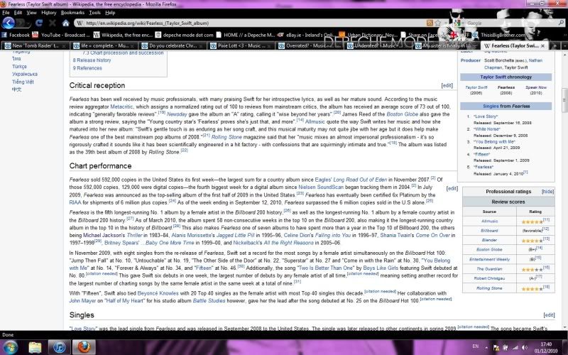Click the search magnifier icon
The width and height of the screenshot is (568, 355).
pos(562,23)
